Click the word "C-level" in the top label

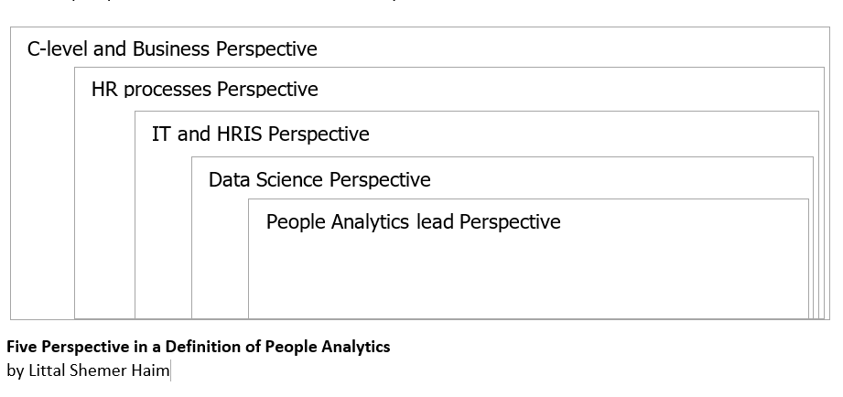coord(58,49)
